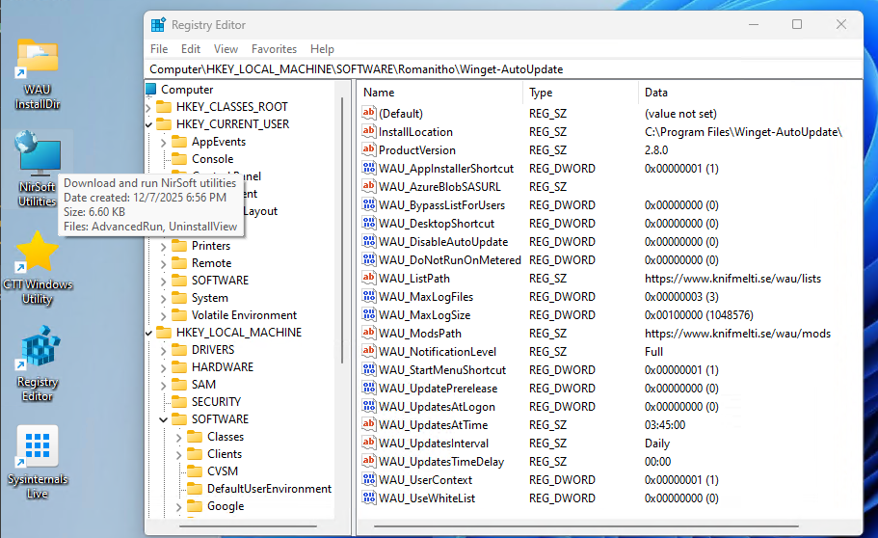Screen dimensions: 878x538
Task: Click the string icon beside InstallLocation
Action: point(368,132)
